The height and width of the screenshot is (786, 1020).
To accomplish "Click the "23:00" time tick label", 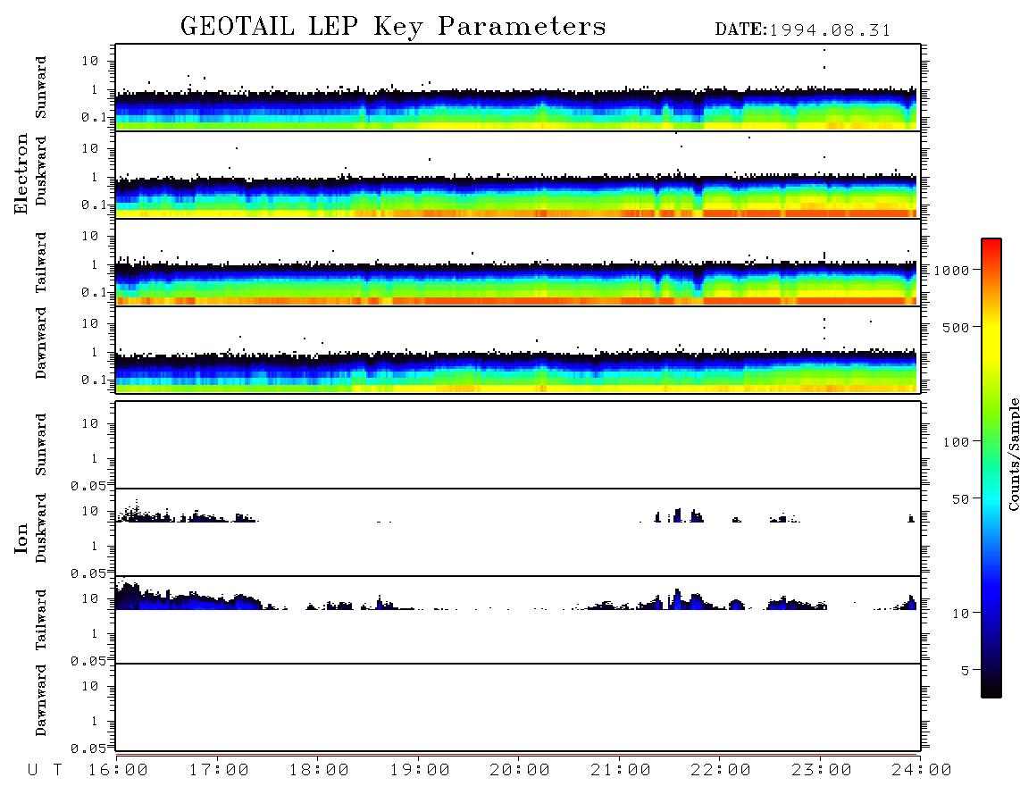I will (x=821, y=770).
